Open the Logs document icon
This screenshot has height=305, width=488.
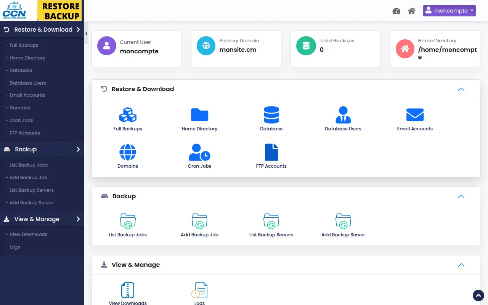point(199,290)
